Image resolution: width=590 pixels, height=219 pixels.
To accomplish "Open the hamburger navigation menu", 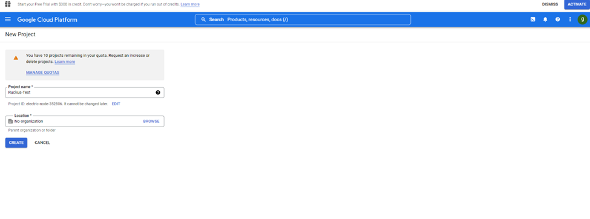I will tap(7, 19).
